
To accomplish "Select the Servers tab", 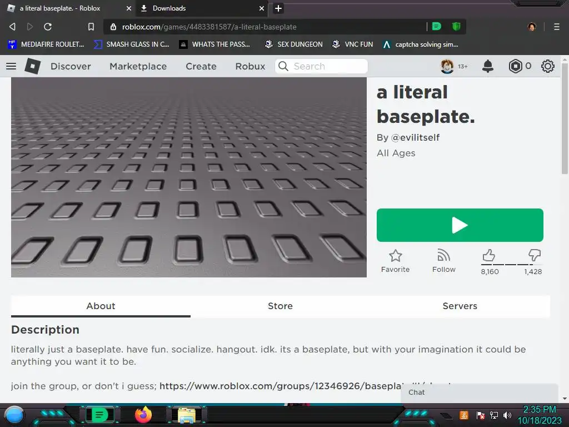I will click(x=460, y=306).
